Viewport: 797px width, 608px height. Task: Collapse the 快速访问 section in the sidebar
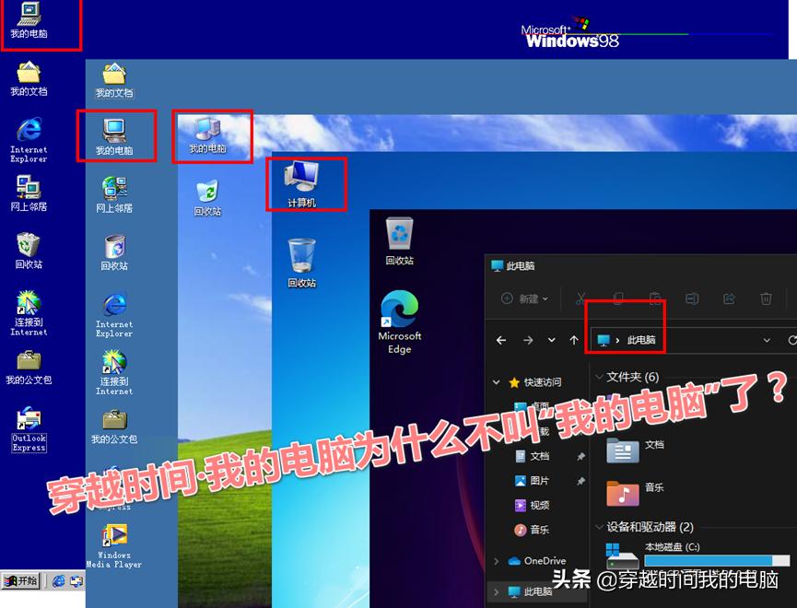click(x=495, y=381)
